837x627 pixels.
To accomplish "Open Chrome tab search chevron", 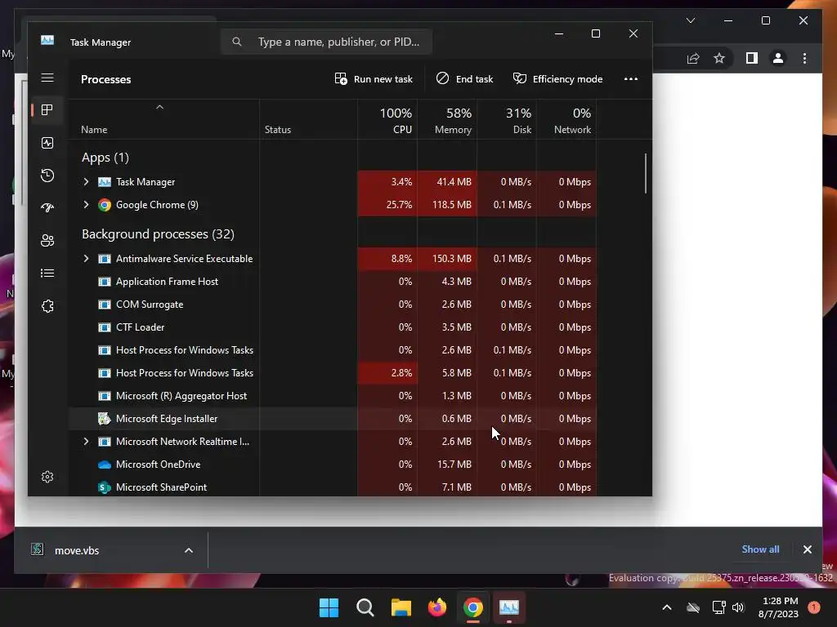I will pos(691,20).
